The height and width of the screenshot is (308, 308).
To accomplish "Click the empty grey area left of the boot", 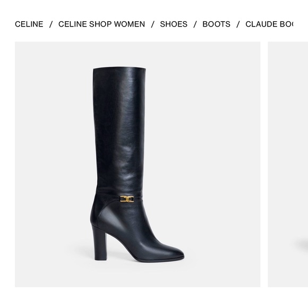I will tap(53, 165).
